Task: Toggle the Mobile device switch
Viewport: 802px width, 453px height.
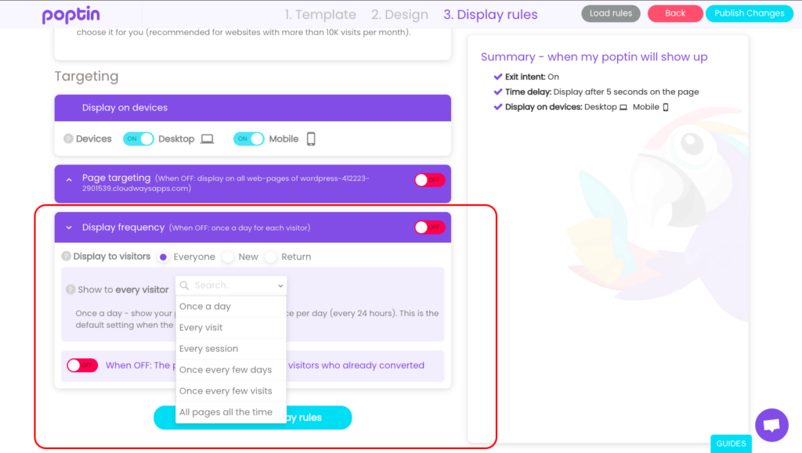Action: click(x=249, y=139)
